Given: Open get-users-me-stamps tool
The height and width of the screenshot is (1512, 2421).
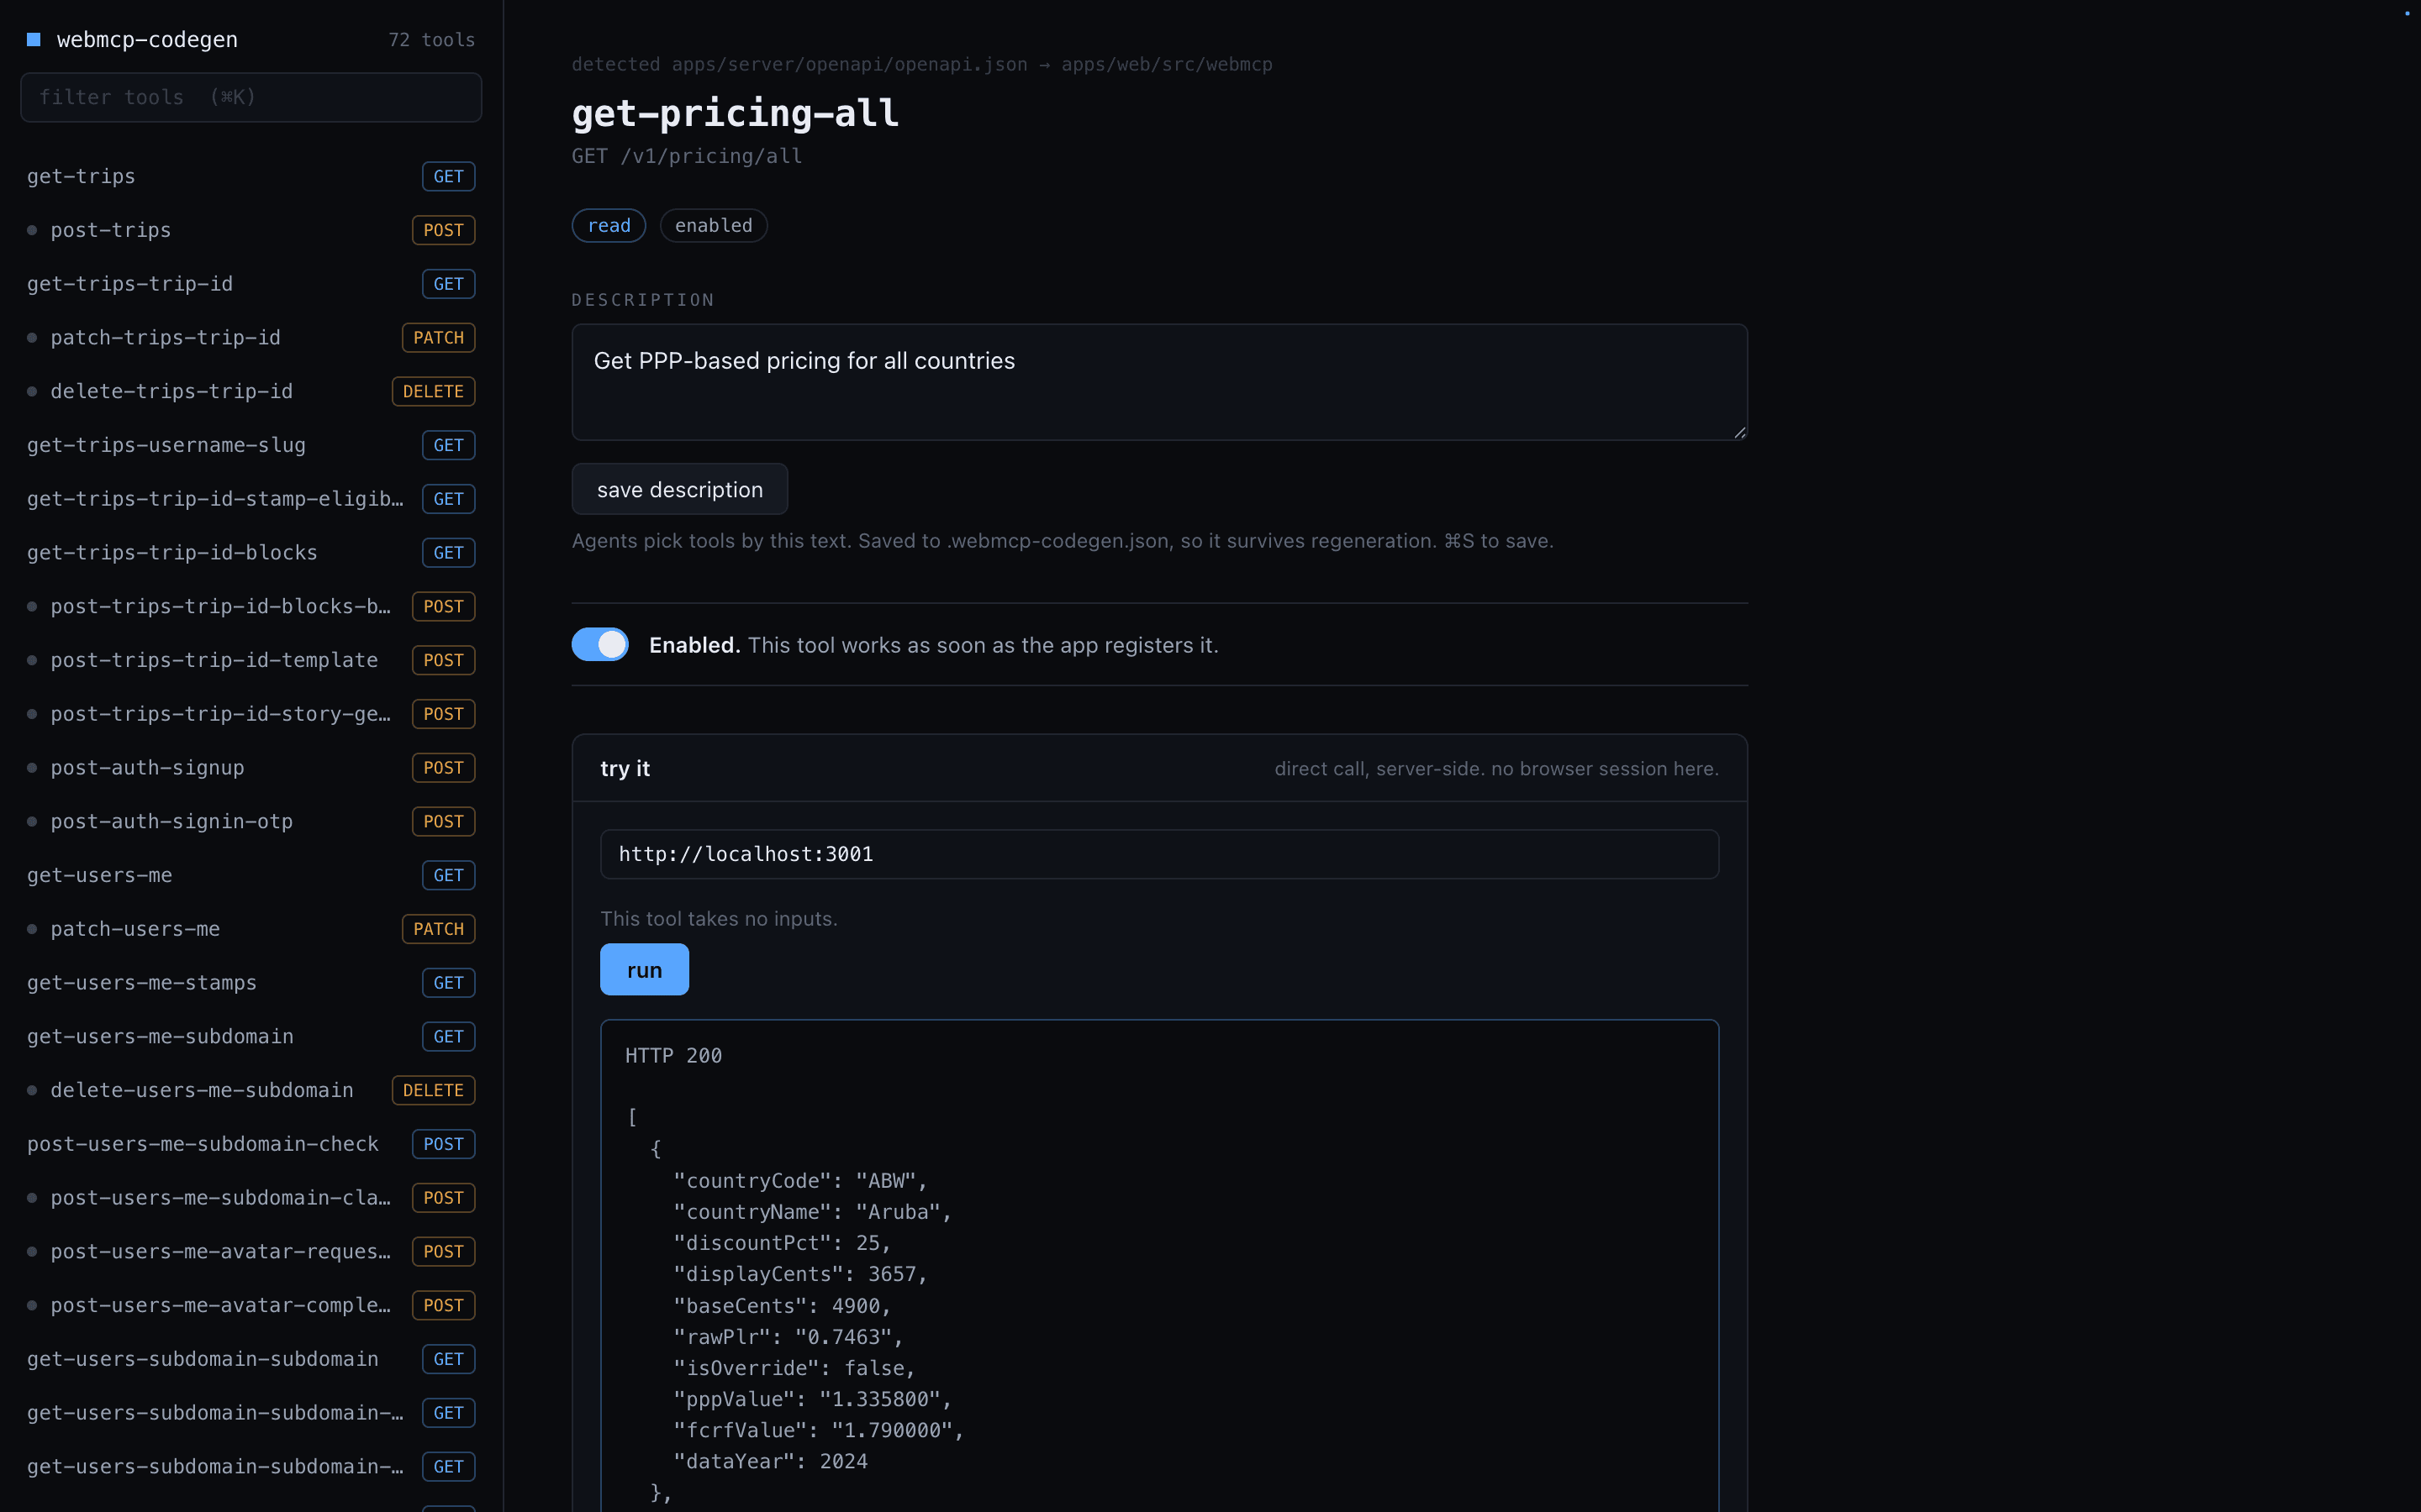Looking at the screenshot, I should (x=251, y=983).
